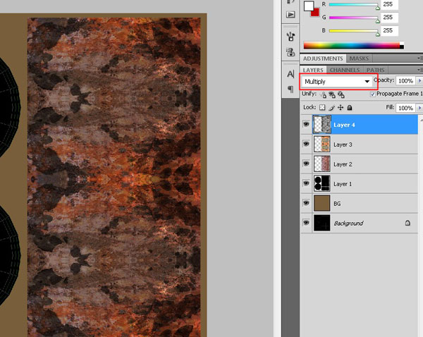This screenshot has height=337, width=423.
Task: Click the lock transparent pixels icon
Action: pyautogui.click(x=322, y=108)
